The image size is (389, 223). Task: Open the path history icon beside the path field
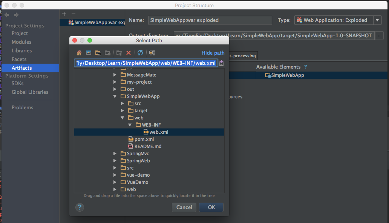click(222, 63)
